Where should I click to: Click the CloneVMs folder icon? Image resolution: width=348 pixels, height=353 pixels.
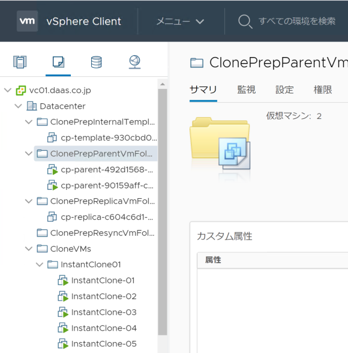click(x=42, y=249)
